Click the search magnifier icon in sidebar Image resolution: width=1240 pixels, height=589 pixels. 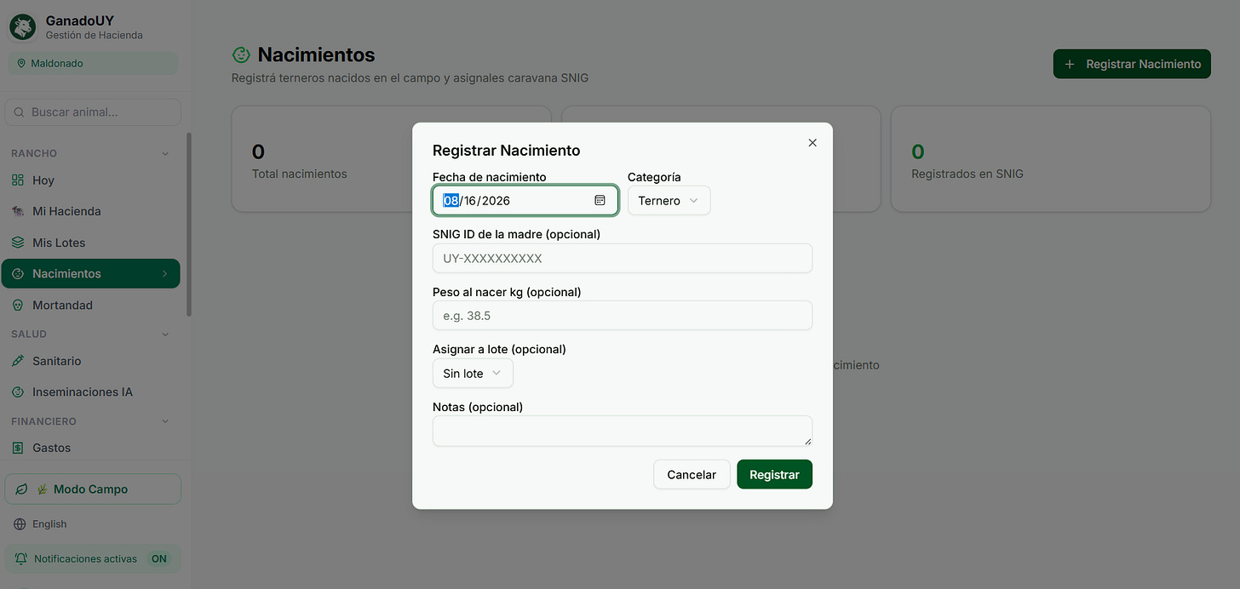click(19, 112)
